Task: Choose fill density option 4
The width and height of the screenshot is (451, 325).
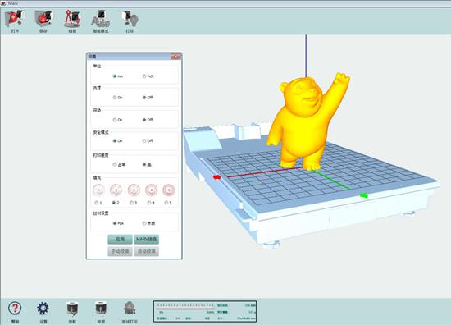Action: tap(149, 203)
